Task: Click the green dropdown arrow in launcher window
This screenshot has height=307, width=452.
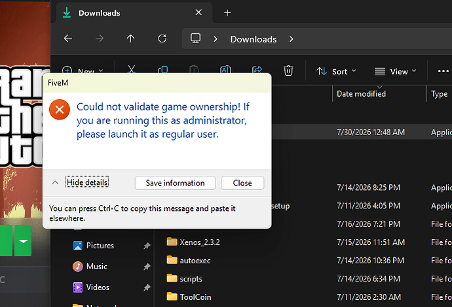Action: pyautogui.click(x=23, y=240)
